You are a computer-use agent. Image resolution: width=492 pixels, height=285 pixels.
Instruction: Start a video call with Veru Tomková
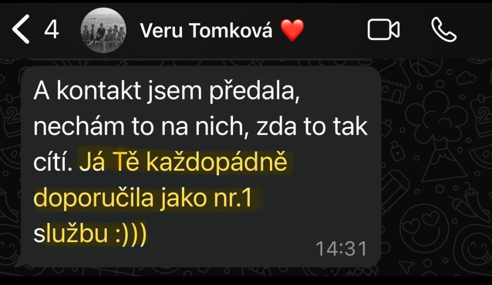(x=383, y=29)
